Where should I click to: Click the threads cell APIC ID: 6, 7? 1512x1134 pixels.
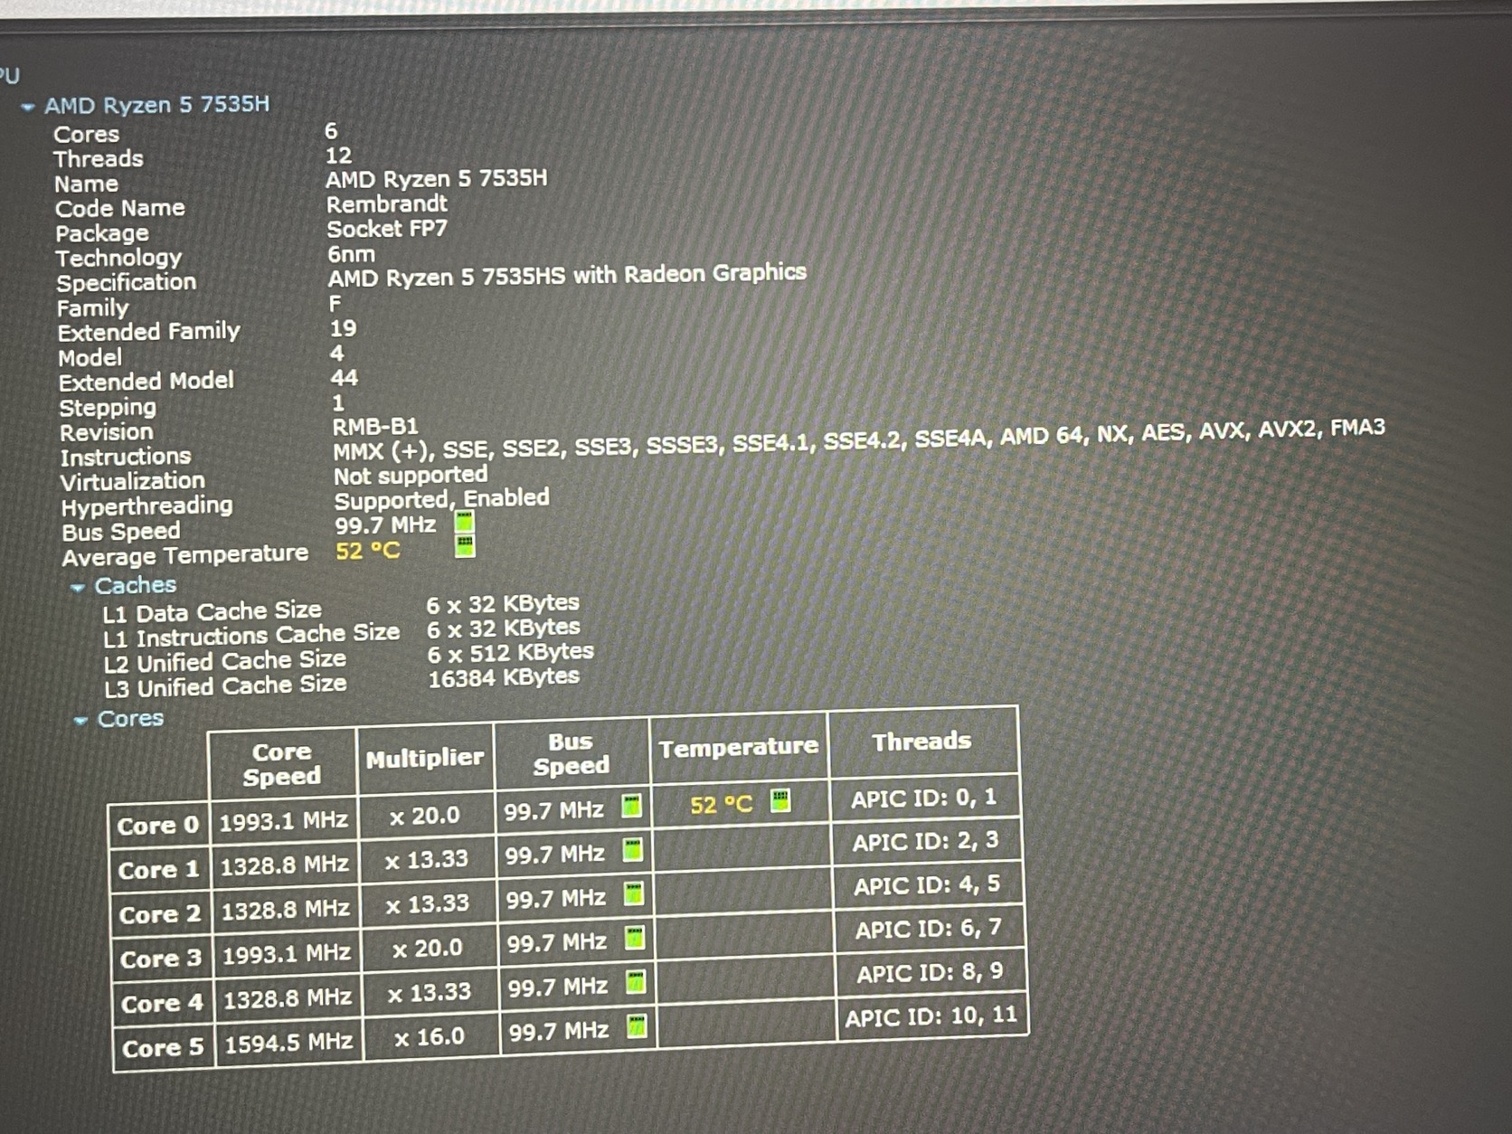tap(929, 929)
